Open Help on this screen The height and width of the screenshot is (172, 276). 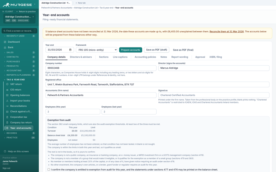click(19, 151)
